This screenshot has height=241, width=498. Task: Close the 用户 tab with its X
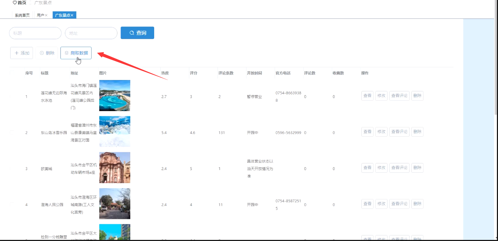click(46, 15)
